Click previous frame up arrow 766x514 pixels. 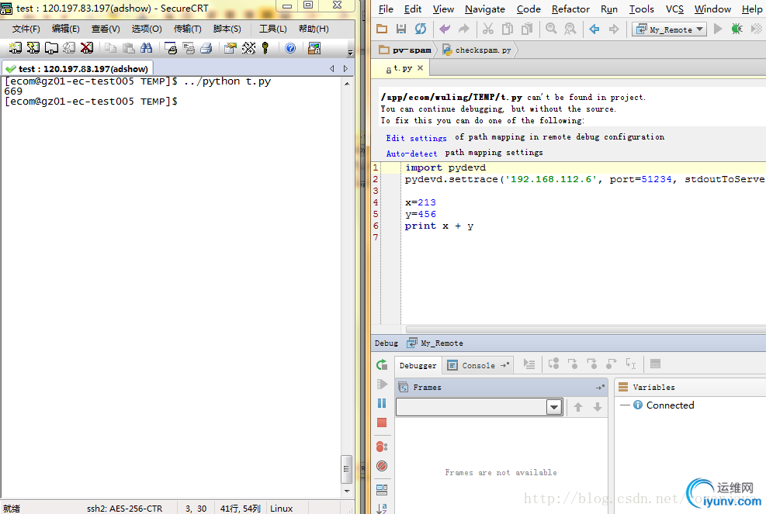coord(578,407)
